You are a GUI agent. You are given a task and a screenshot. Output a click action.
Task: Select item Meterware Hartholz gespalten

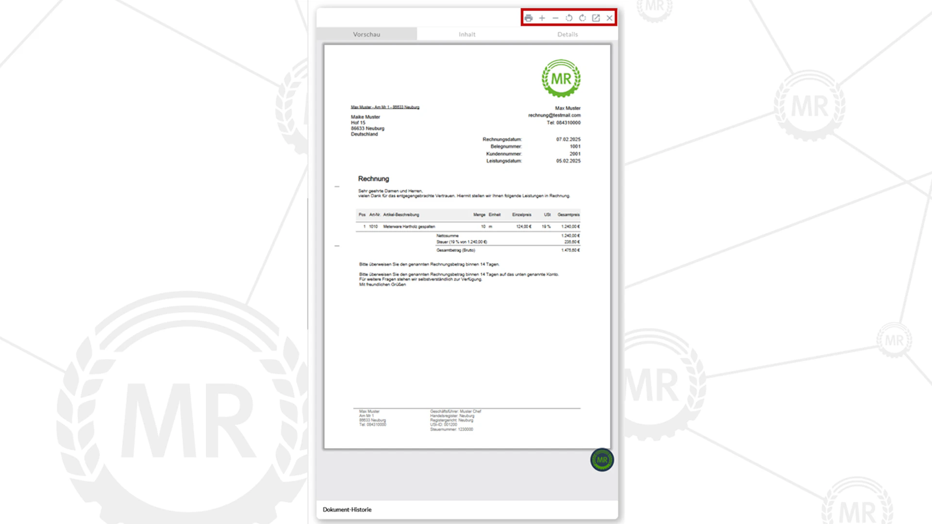pyautogui.click(x=409, y=227)
